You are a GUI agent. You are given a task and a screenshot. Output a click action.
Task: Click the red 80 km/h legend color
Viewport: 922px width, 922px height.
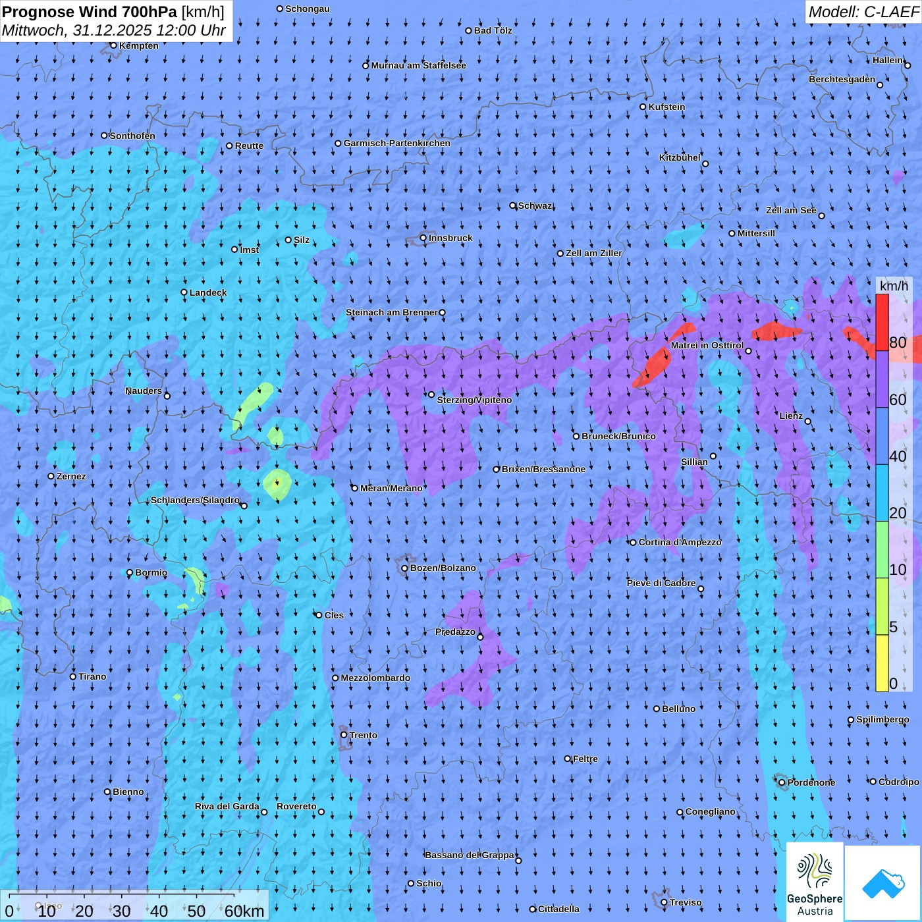point(882,323)
